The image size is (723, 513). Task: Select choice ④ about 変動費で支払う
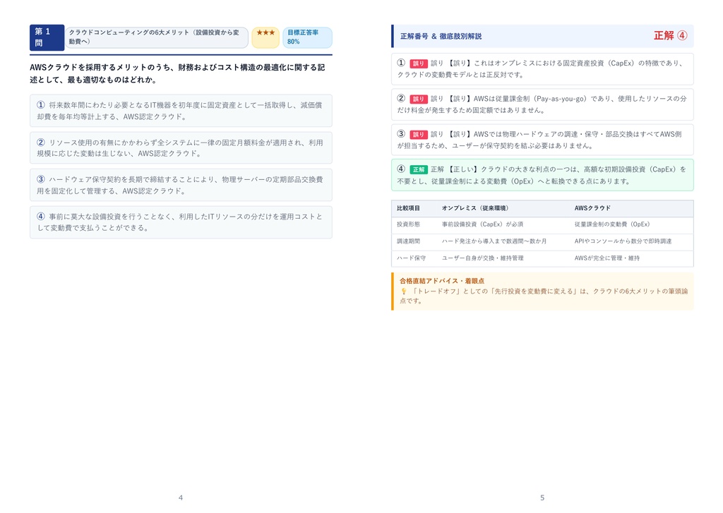(x=181, y=222)
